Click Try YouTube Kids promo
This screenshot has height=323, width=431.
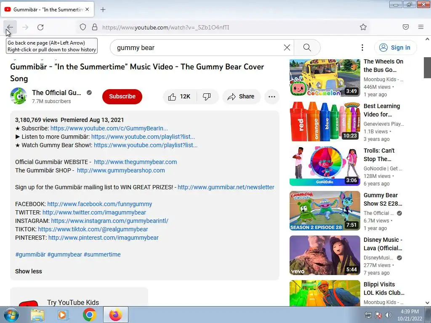(79, 297)
